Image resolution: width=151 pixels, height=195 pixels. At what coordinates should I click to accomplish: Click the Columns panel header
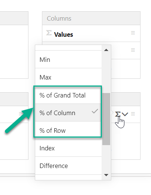(91, 18)
